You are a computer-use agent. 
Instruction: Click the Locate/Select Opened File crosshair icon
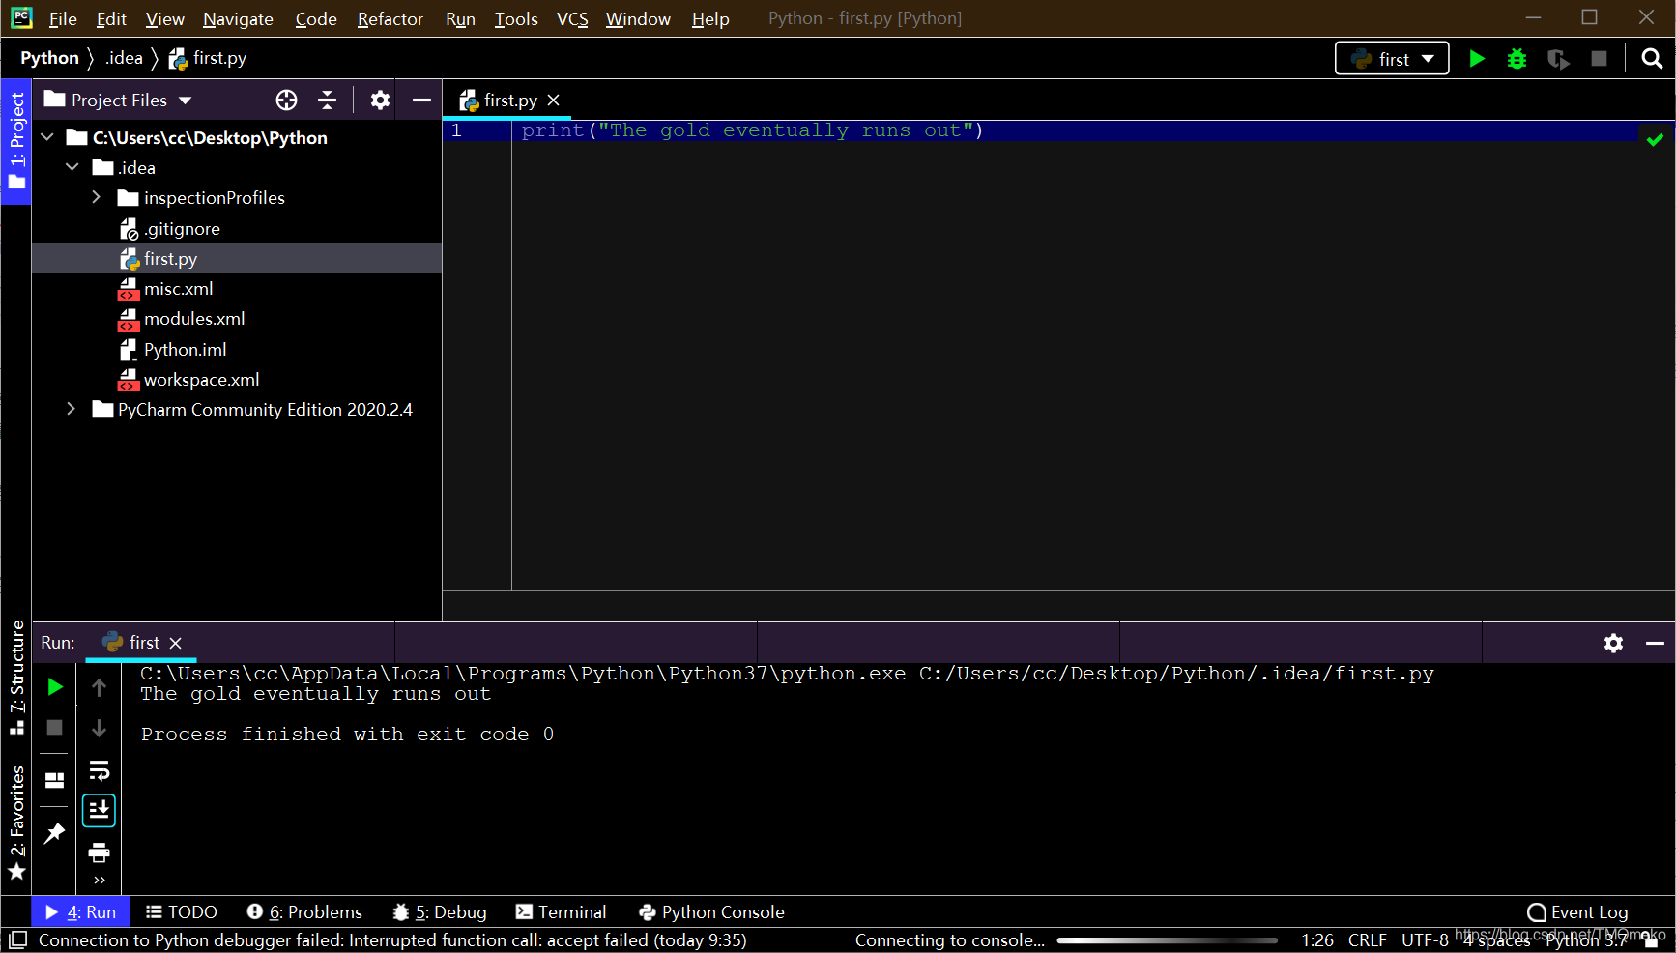[x=286, y=100]
